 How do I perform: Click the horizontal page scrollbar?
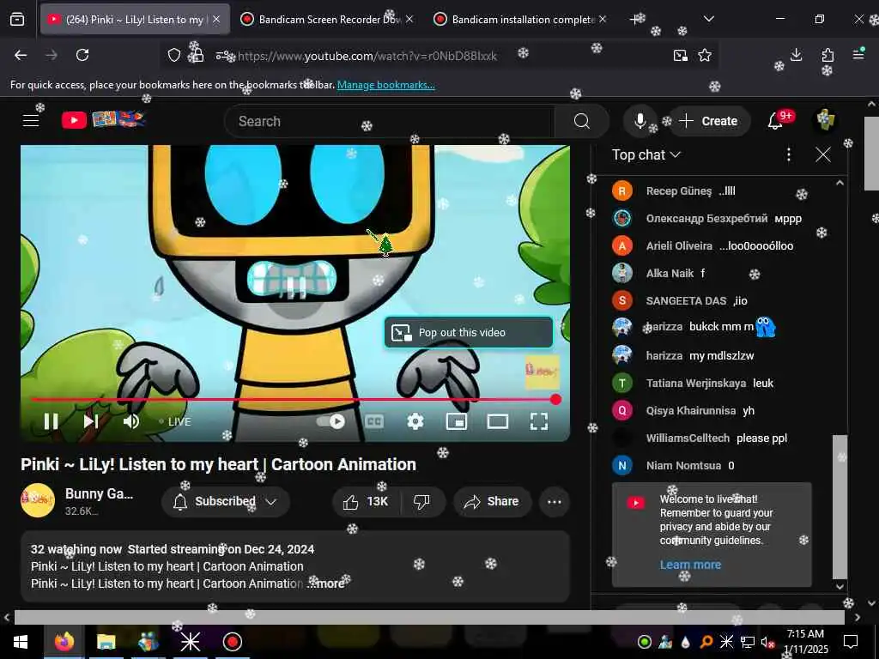(x=429, y=617)
